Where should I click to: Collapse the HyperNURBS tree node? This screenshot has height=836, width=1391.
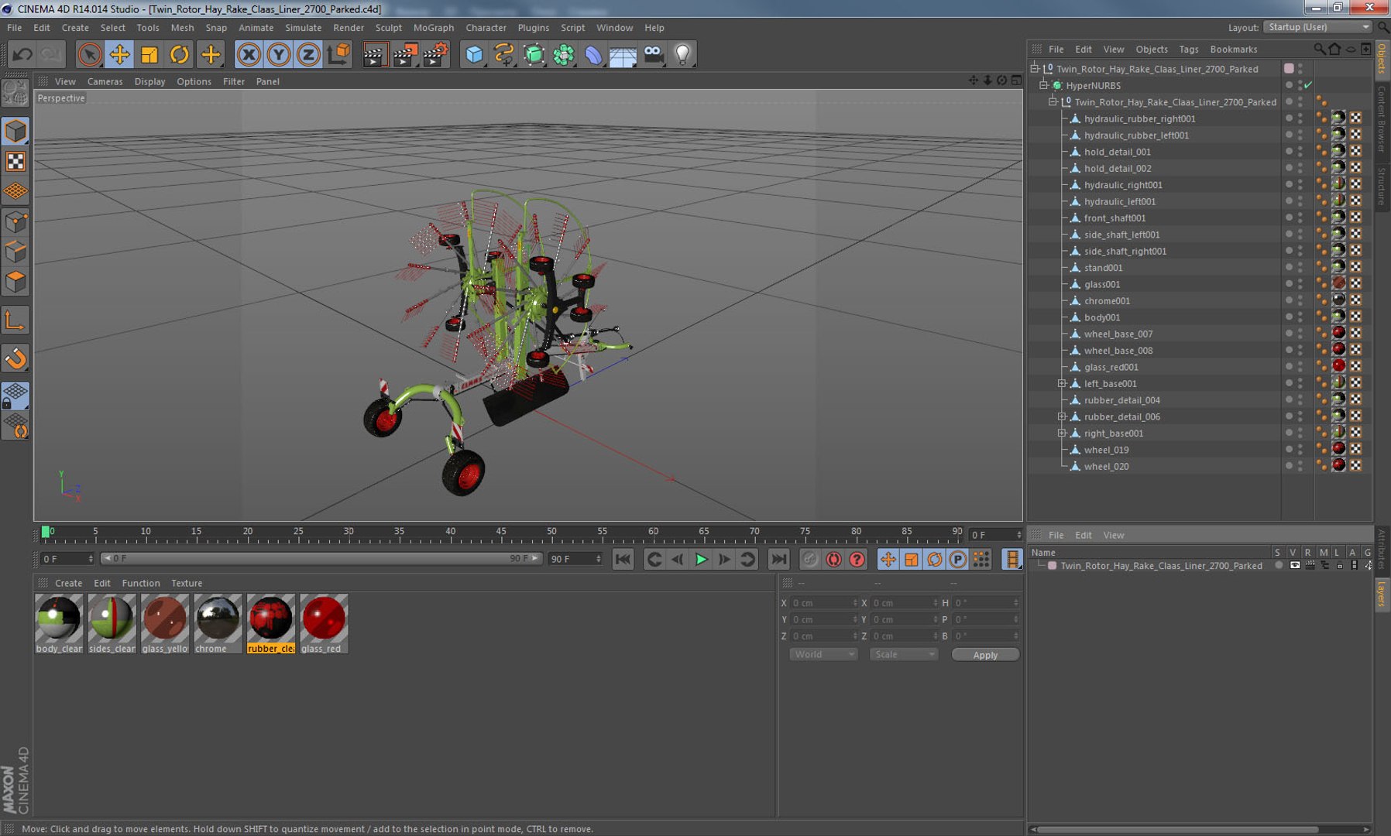(1044, 85)
